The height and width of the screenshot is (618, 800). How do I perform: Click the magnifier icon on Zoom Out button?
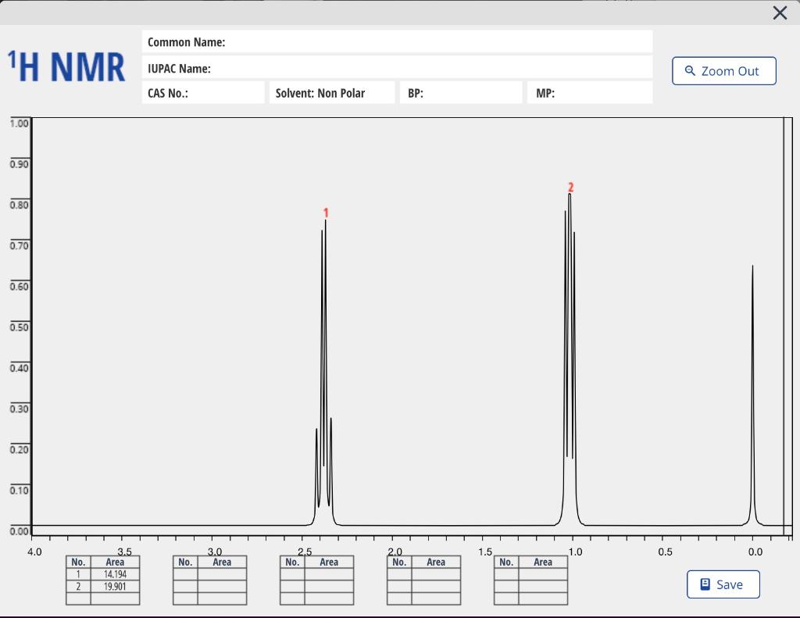689,70
